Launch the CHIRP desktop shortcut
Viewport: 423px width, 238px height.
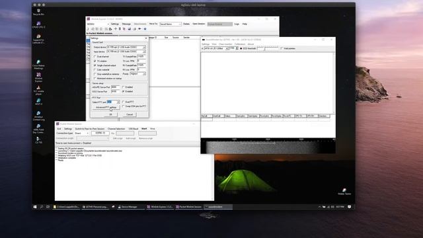(38, 25)
